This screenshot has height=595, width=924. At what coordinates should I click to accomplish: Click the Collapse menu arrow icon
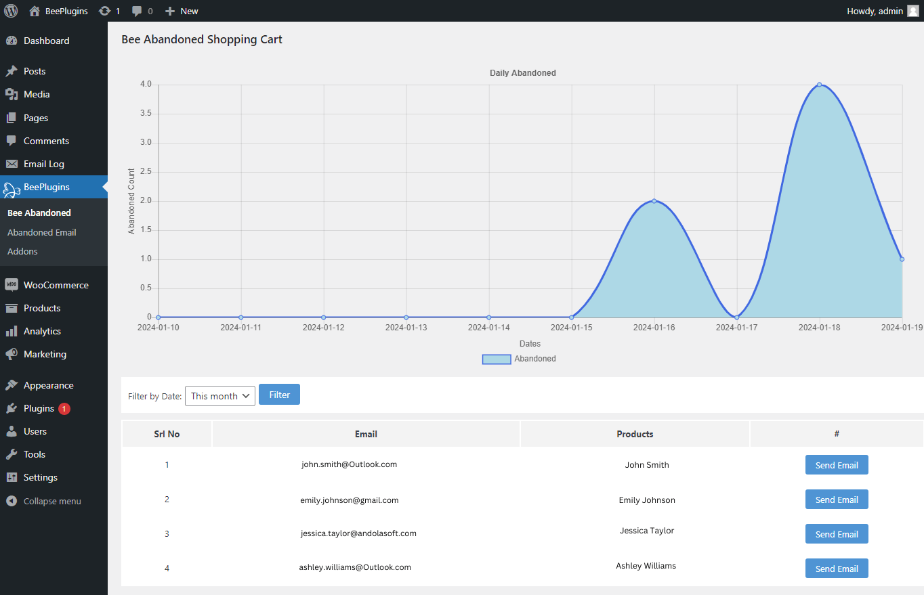pos(12,501)
